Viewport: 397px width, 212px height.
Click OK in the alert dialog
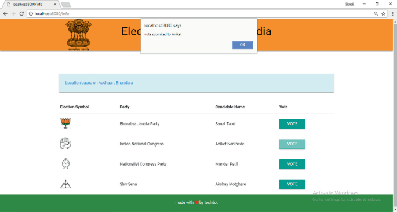click(x=242, y=45)
